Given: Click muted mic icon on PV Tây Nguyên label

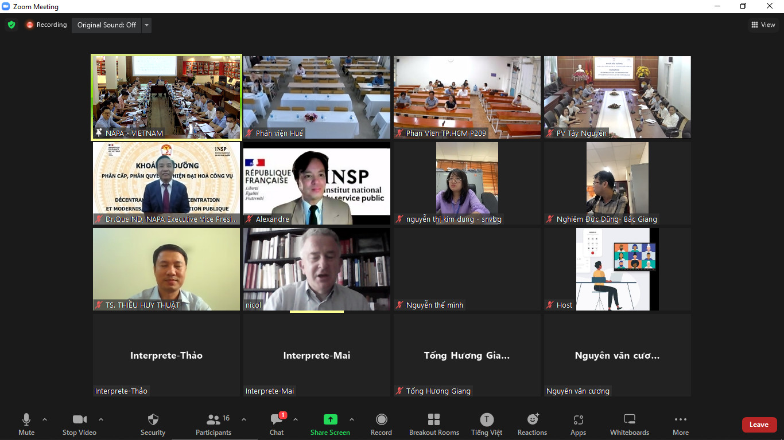Looking at the screenshot, I should point(550,133).
